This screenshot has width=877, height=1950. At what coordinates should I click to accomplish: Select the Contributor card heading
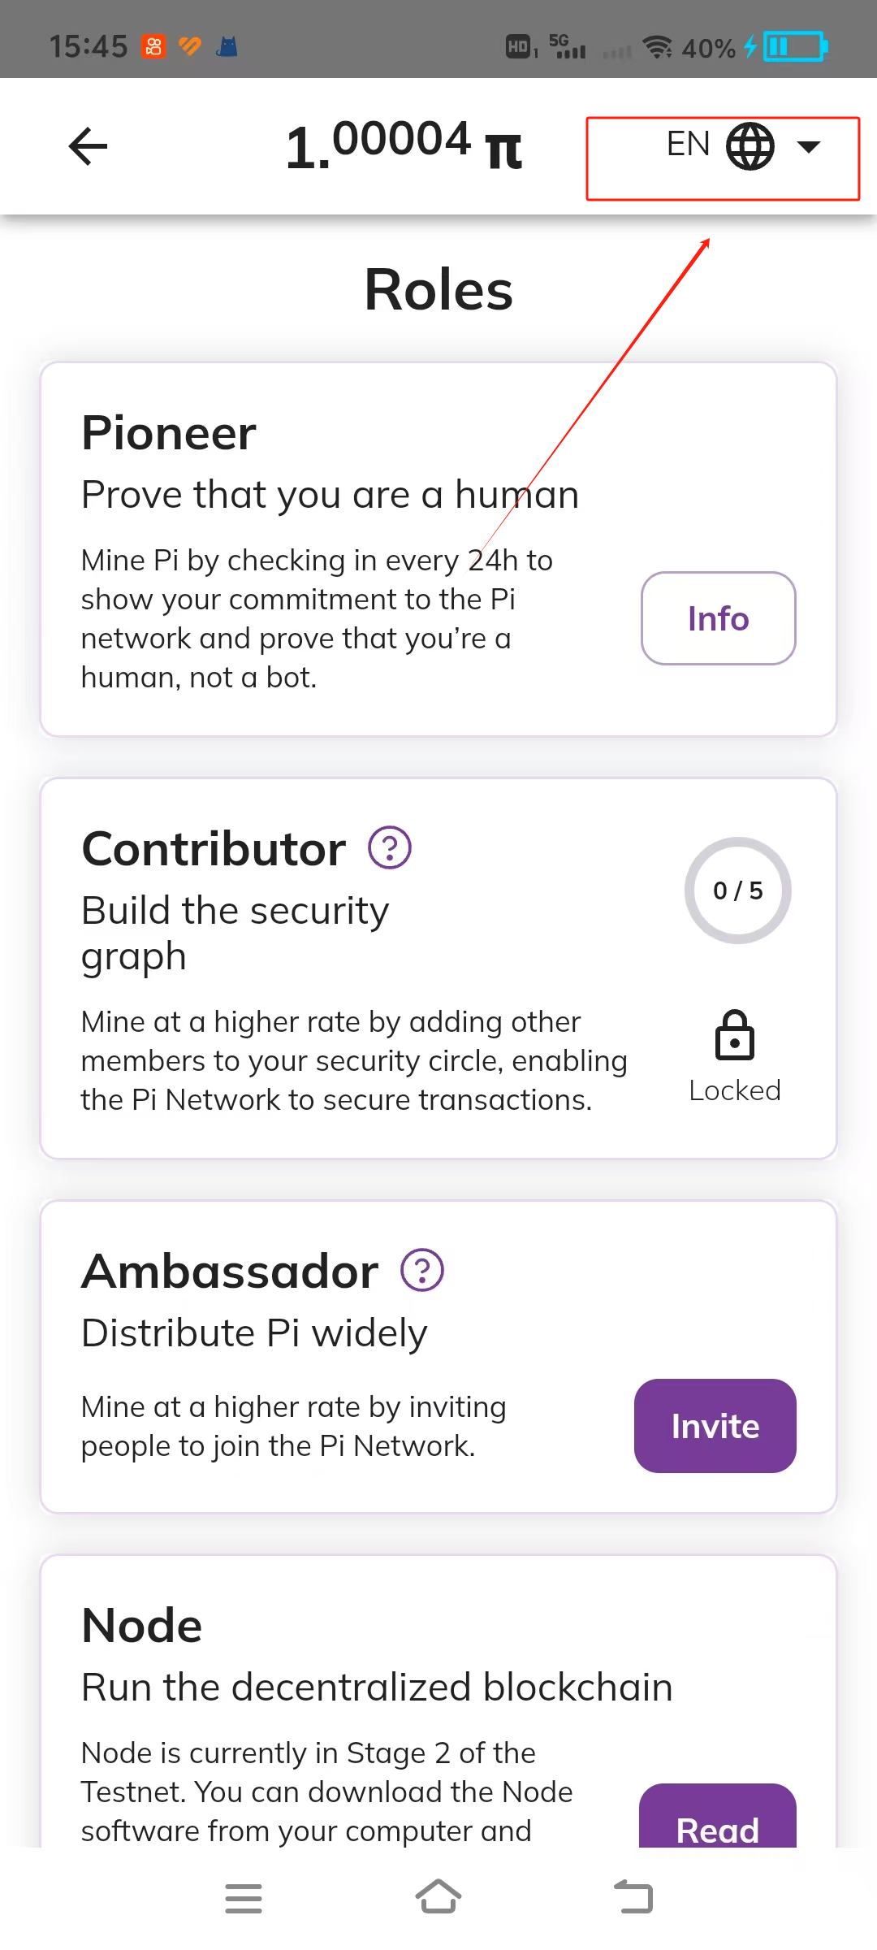(214, 849)
